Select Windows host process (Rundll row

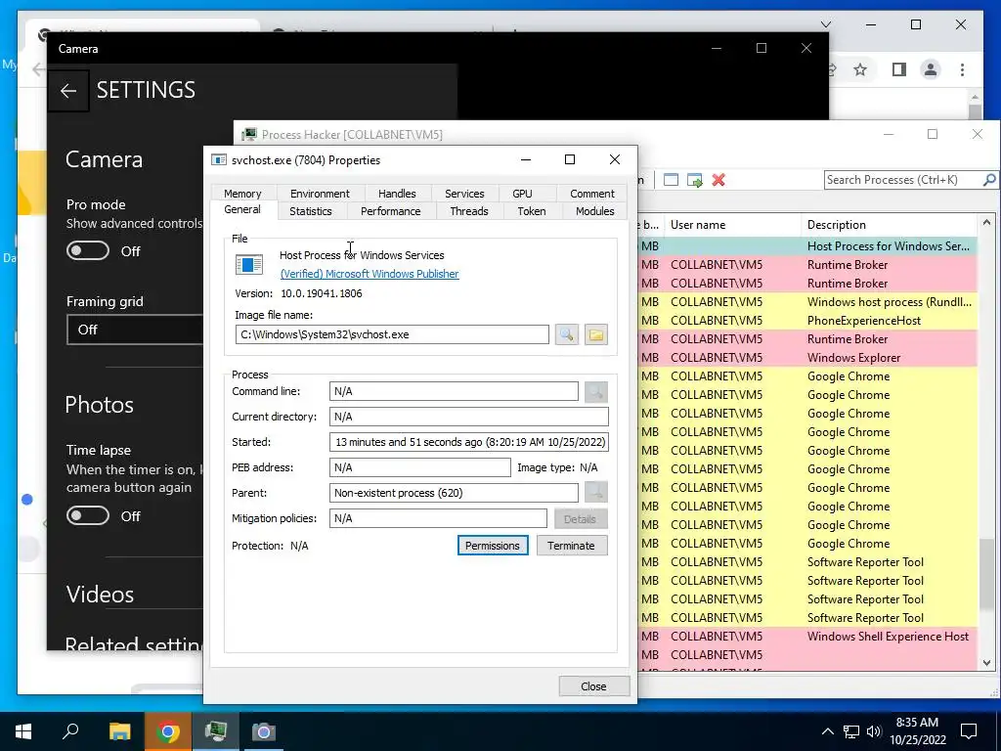coord(807,302)
